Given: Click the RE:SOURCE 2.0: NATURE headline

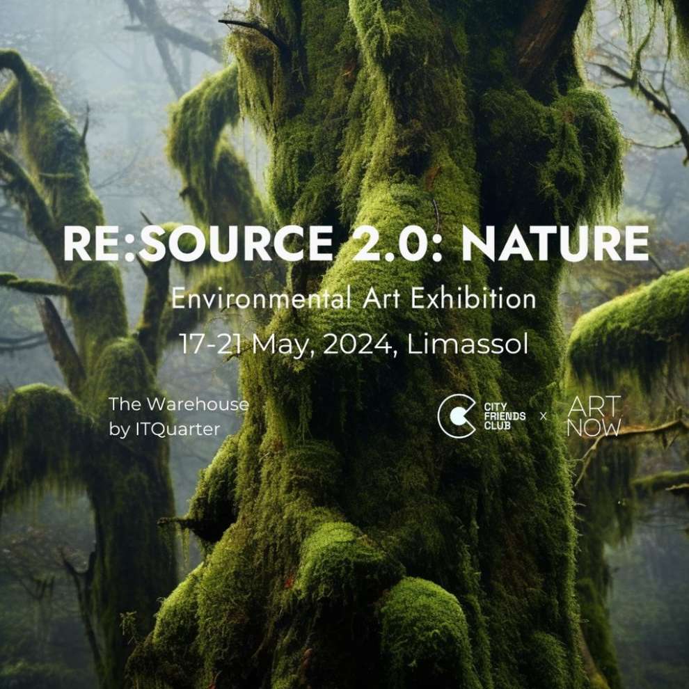Looking at the screenshot, I should pos(356,244).
